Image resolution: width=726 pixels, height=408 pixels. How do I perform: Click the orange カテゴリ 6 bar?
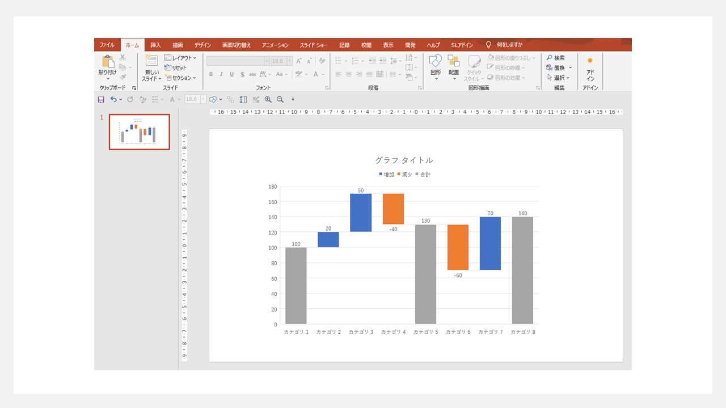(x=458, y=247)
